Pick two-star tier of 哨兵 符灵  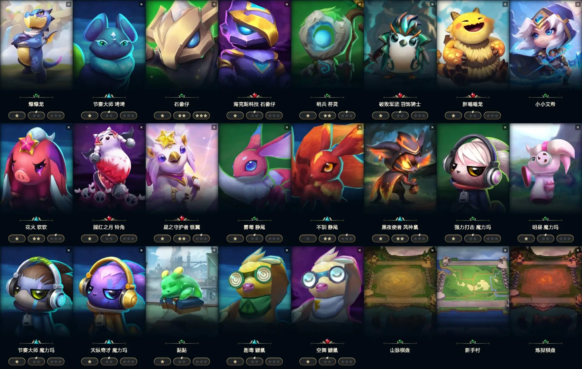click(327, 115)
